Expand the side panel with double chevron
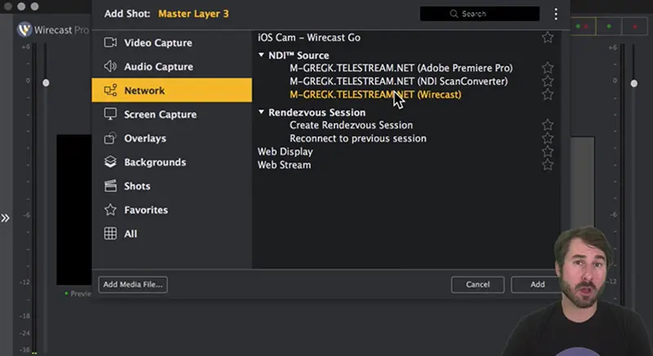This screenshot has height=356, width=653. [x=5, y=218]
